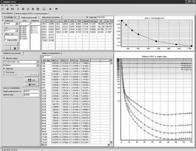Viewport: 196px width, 151px height.
Task: Click the Open file toolbar icon
Action: pyautogui.click(x=7, y=9)
